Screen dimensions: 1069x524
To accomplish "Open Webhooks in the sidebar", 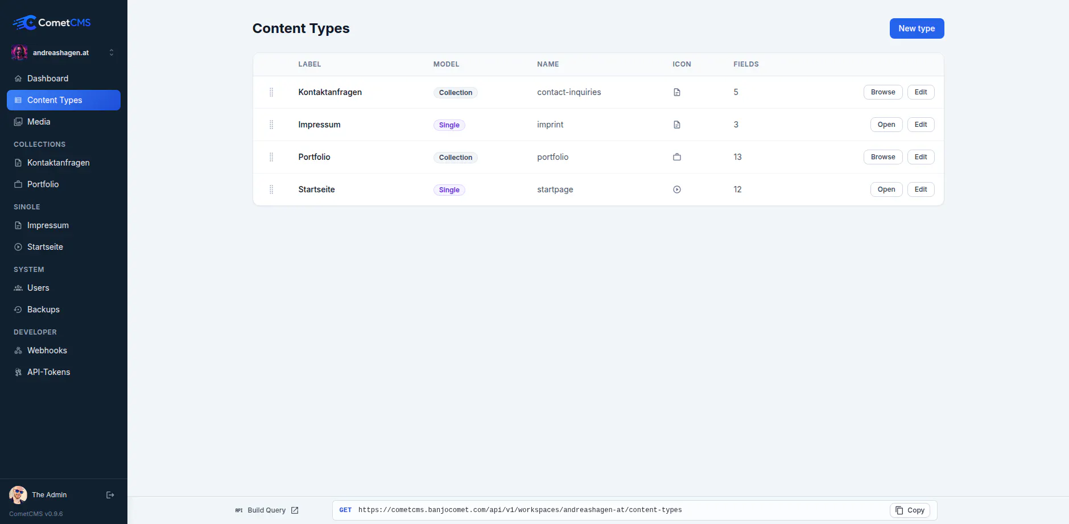I will 64,350.
